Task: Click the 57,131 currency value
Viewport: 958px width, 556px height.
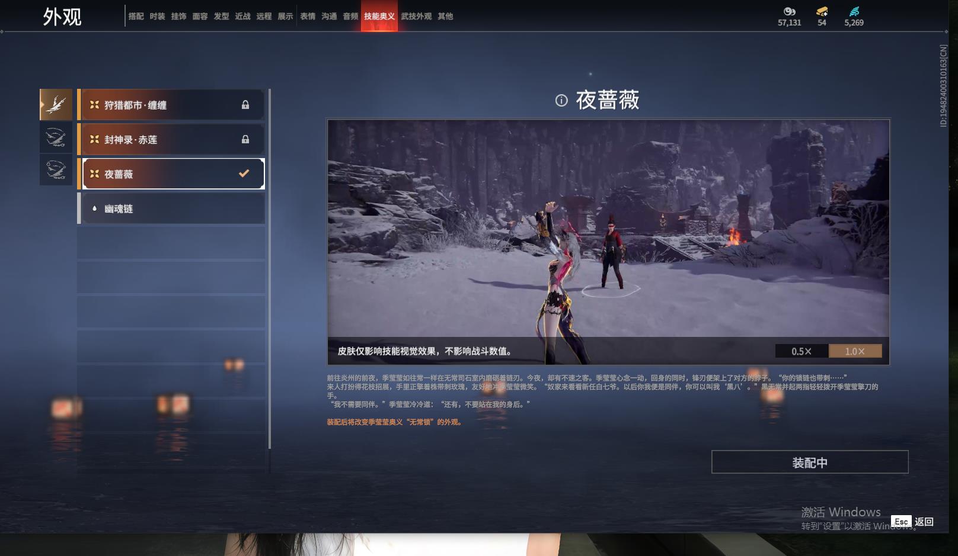Action: [789, 23]
